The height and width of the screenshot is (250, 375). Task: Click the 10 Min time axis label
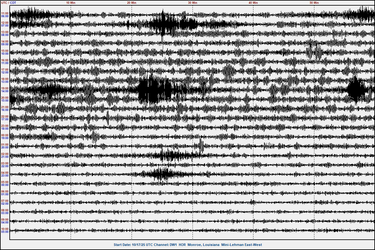click(x=71, y=2)
